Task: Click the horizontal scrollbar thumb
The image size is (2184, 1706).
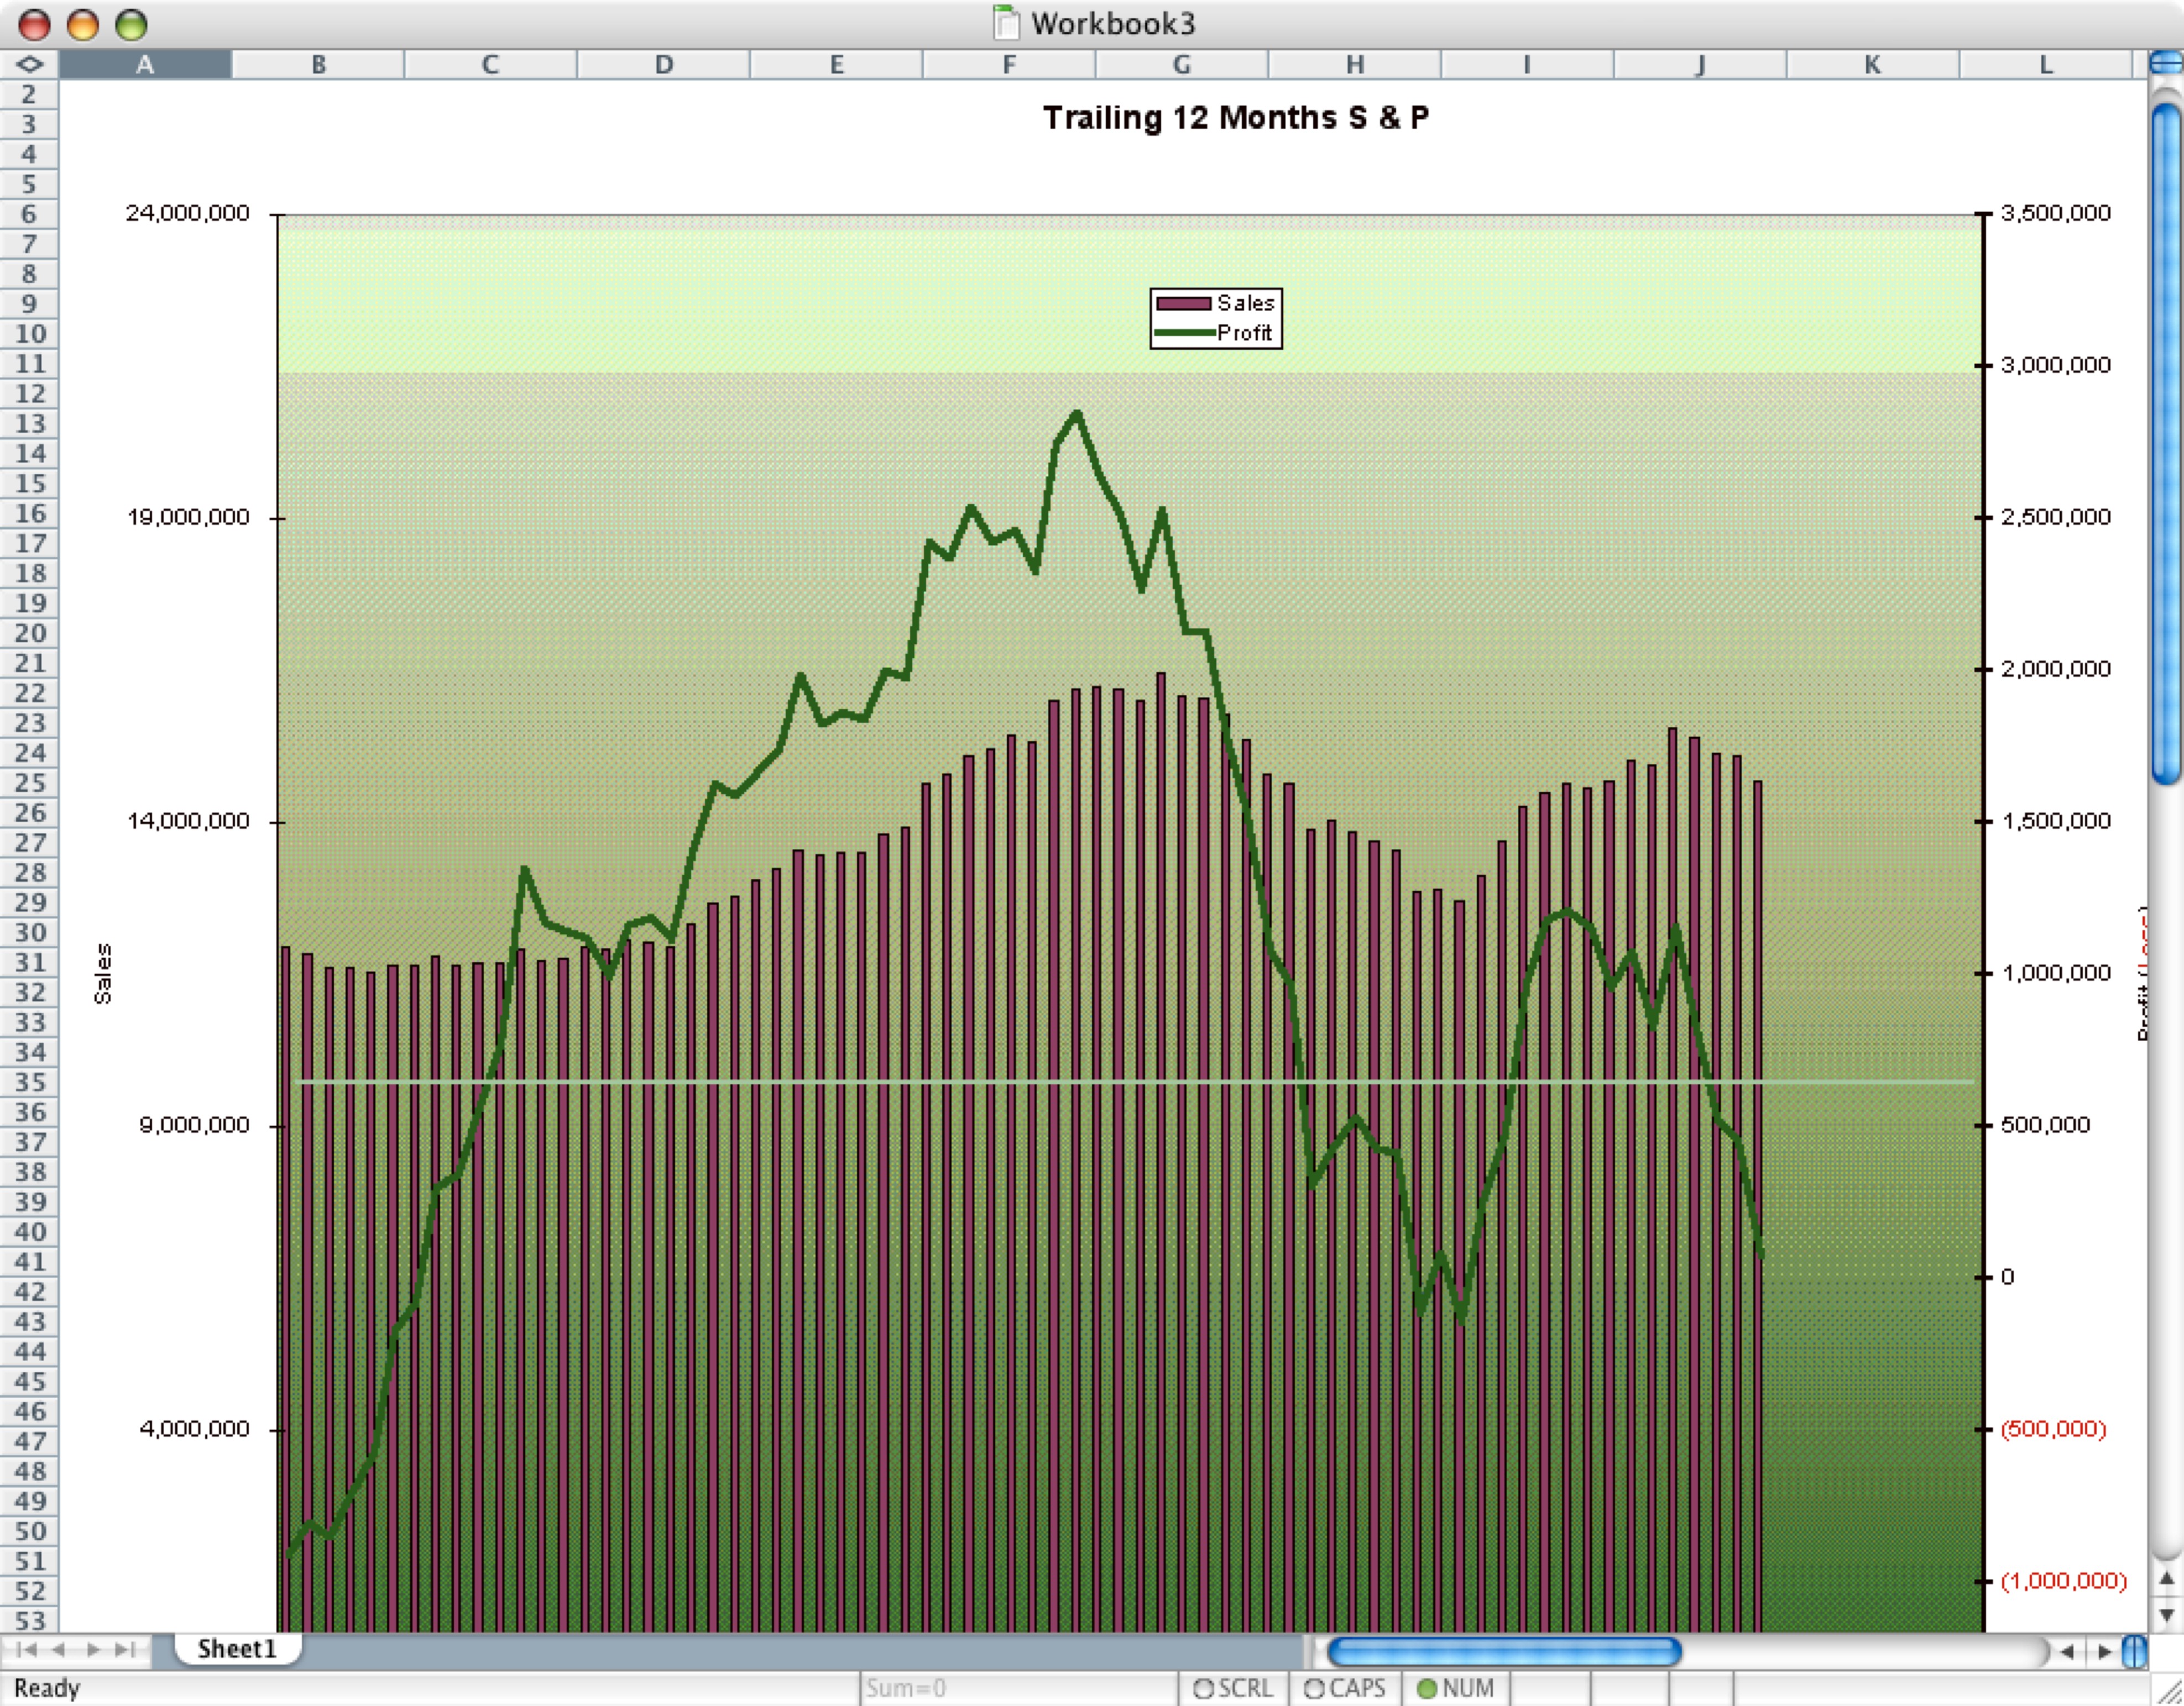Action: 1504,1651
